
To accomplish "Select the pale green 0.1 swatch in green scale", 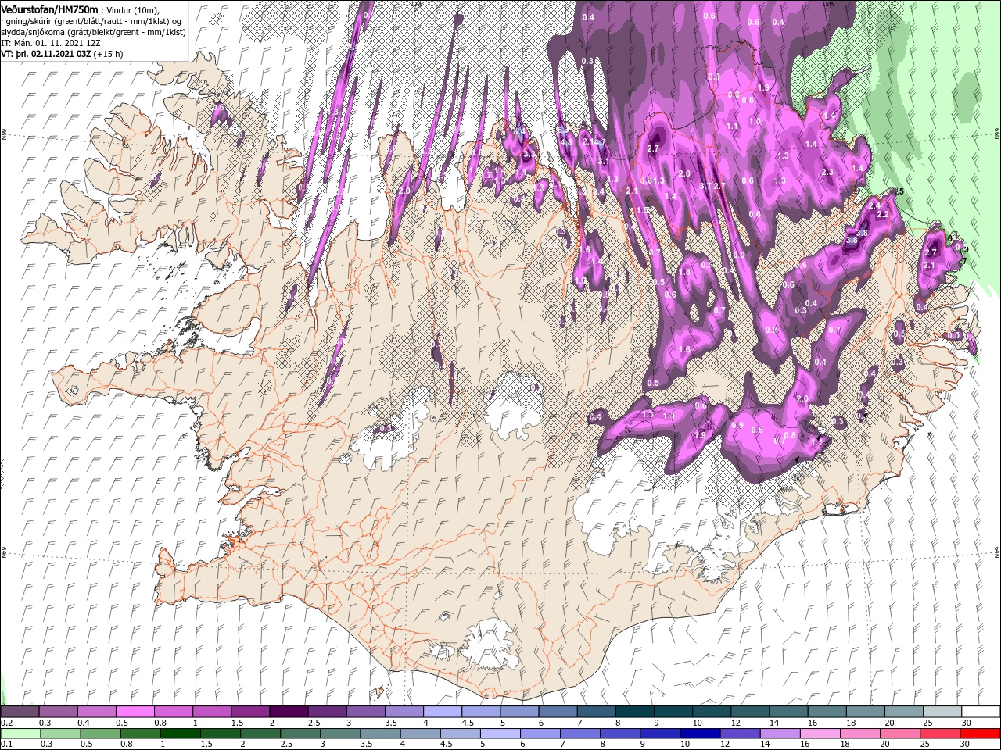I will [20, 734].
